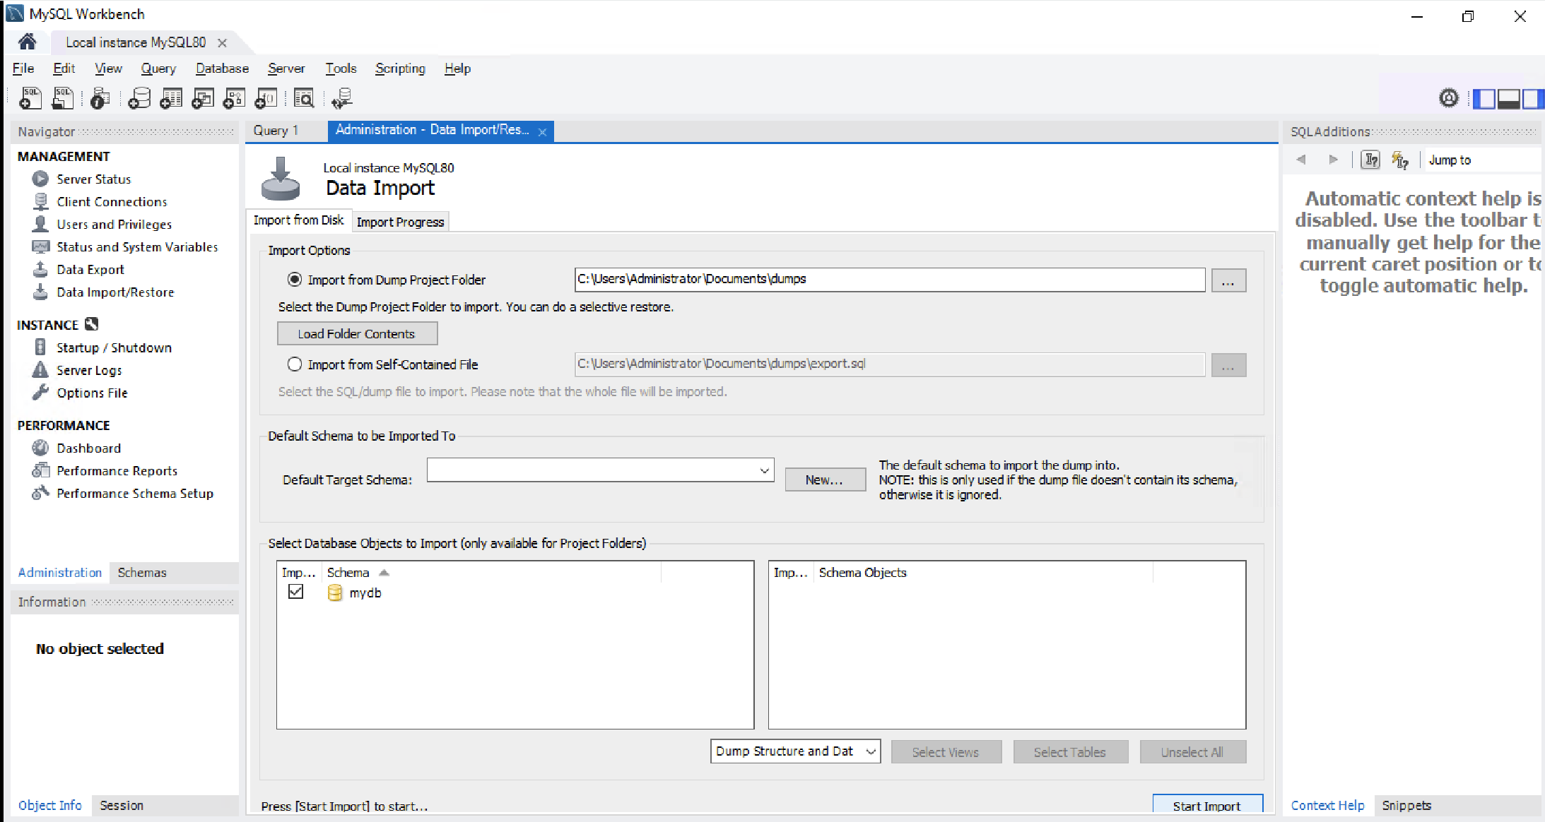Click the back arrow in SQL Additions
Image resolution: width=1545 pixels, height=822 pixels.
[x=1301, y=160]
